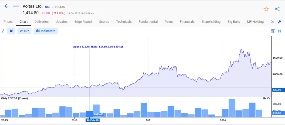Switch to Fundamental tab
The height and width of the screenshot is (125, 285).
point(148,22)
